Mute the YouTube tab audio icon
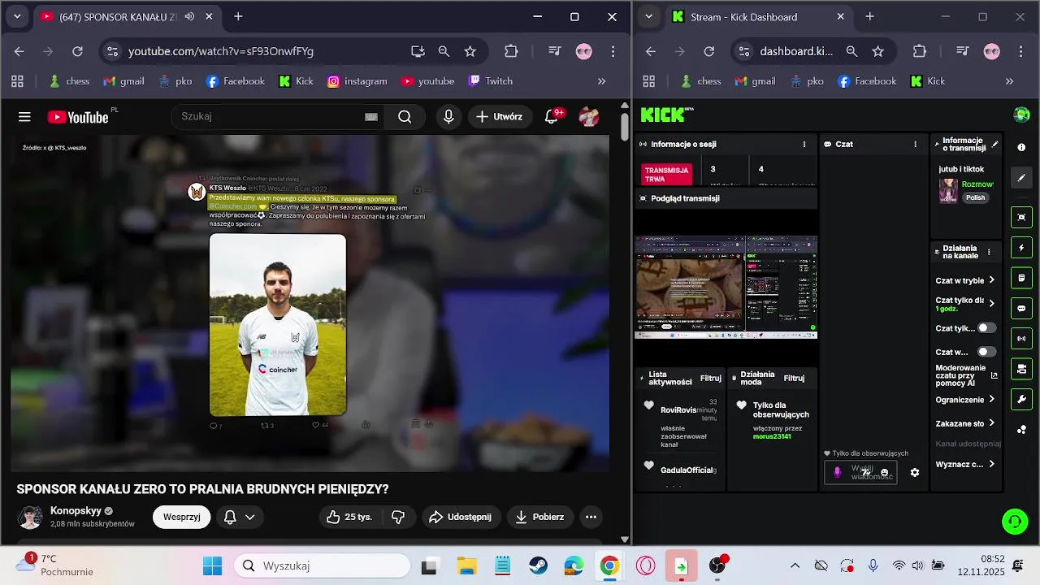 point(189,16)
